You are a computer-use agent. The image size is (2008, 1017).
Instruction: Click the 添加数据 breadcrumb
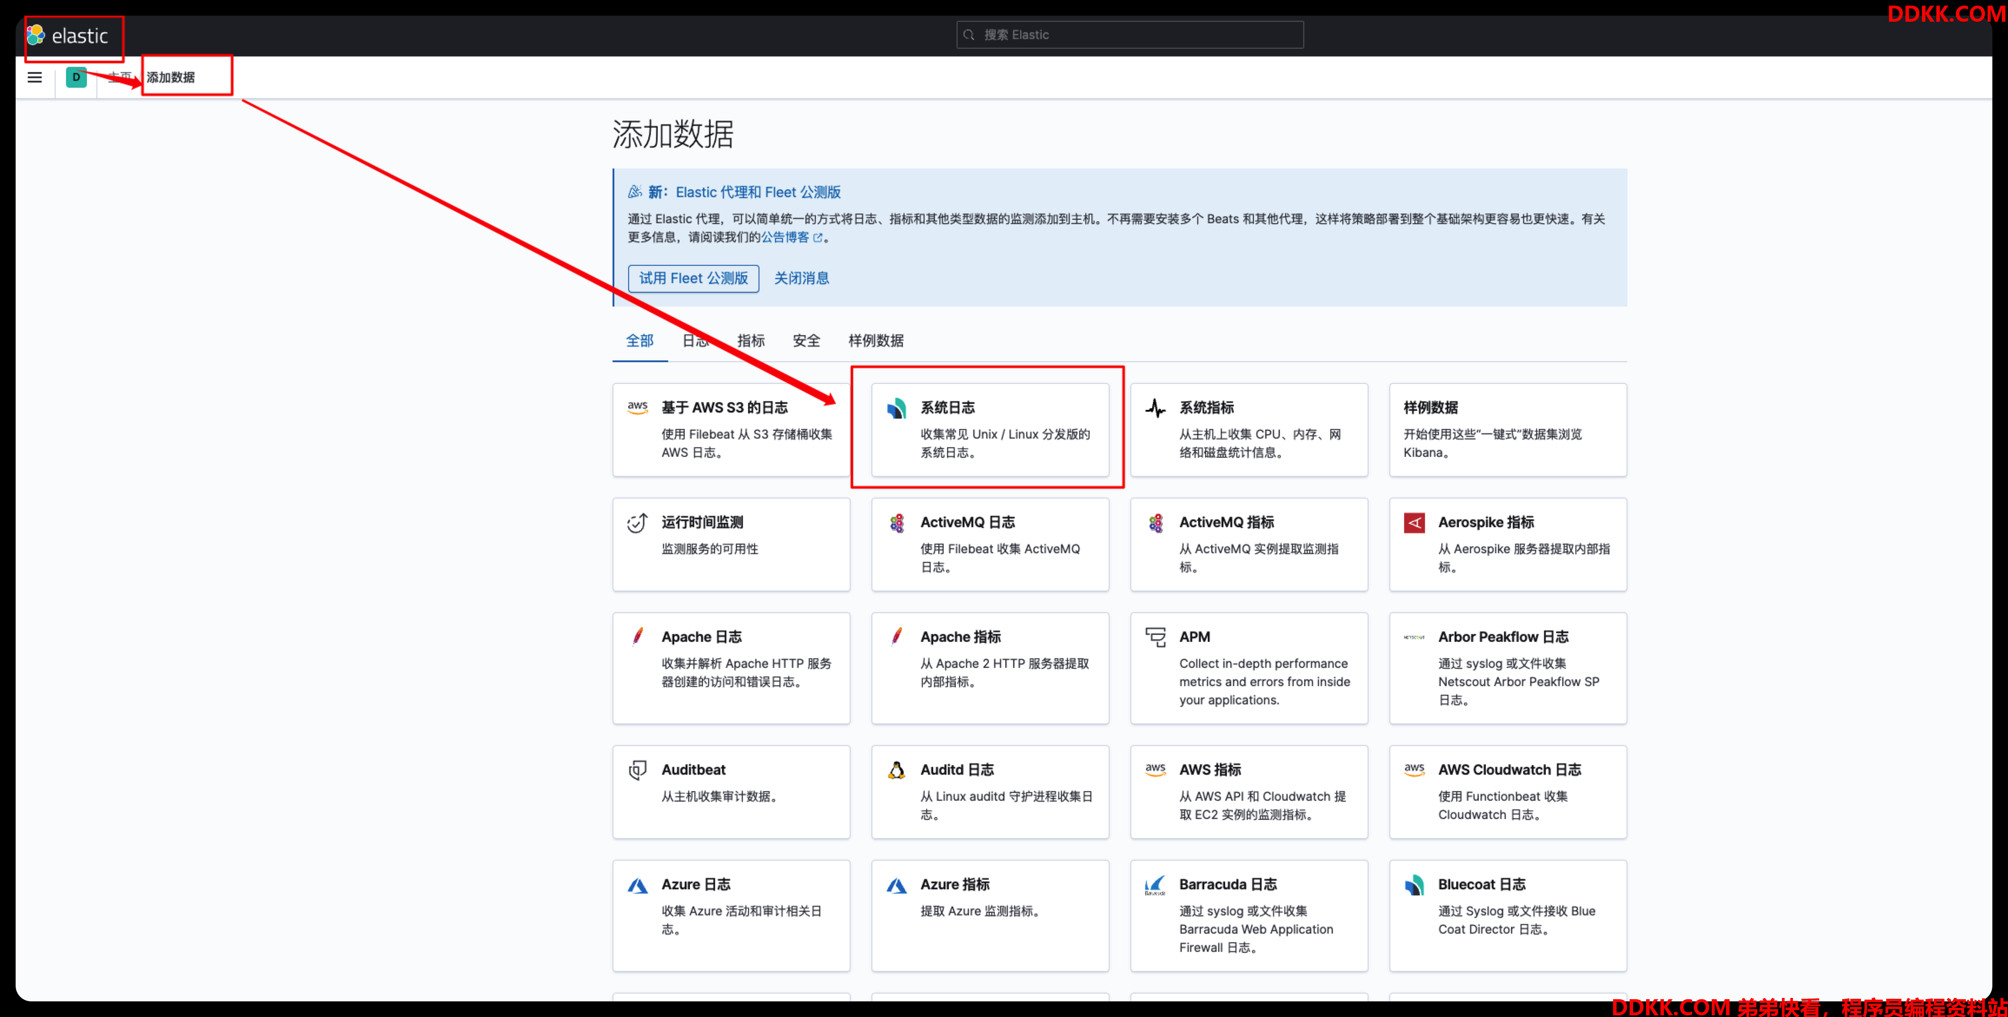pos(171,77)
